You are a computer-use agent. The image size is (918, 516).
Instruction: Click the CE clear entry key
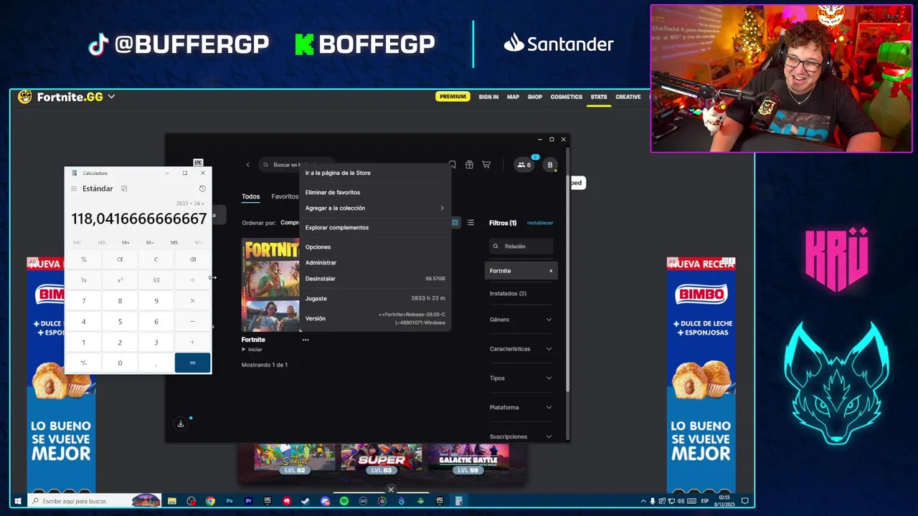coord(120,259)
